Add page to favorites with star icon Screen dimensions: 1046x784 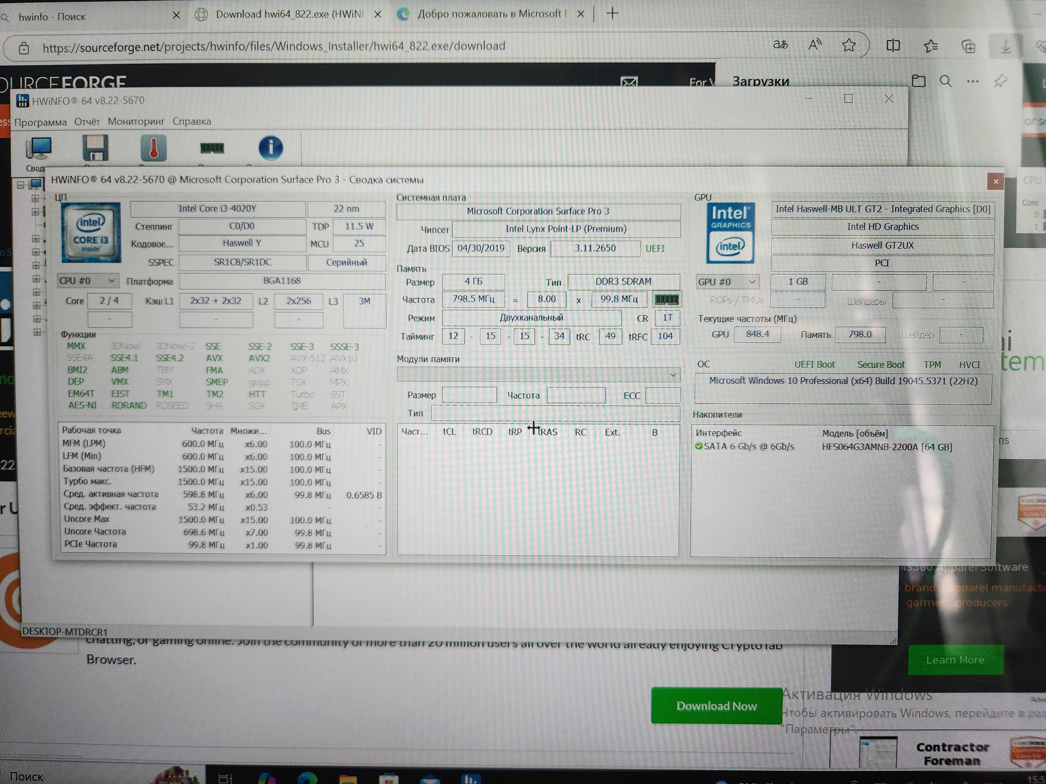pos(849,45)
